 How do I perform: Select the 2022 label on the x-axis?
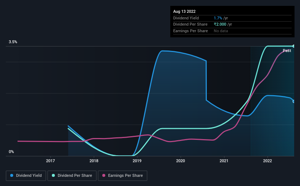pyautogui.click(x=267, y=161)
